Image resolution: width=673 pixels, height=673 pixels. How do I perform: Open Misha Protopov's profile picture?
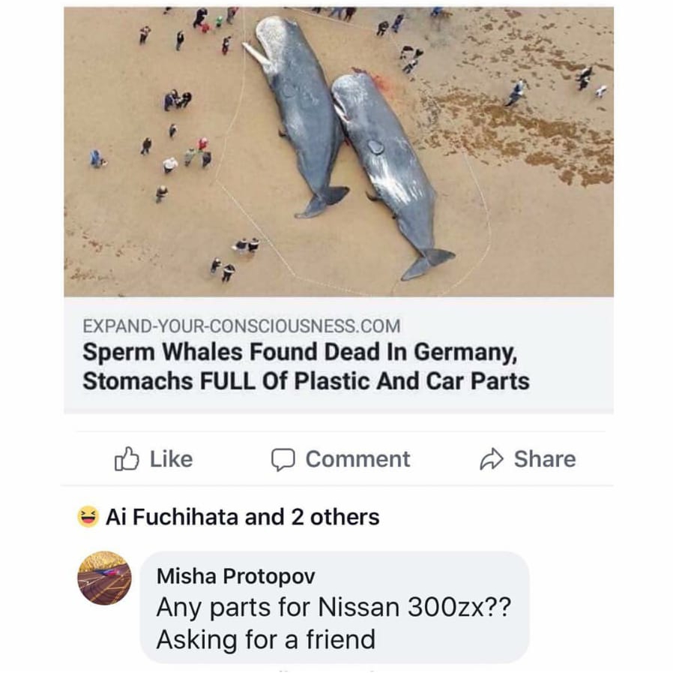(104, 578)
